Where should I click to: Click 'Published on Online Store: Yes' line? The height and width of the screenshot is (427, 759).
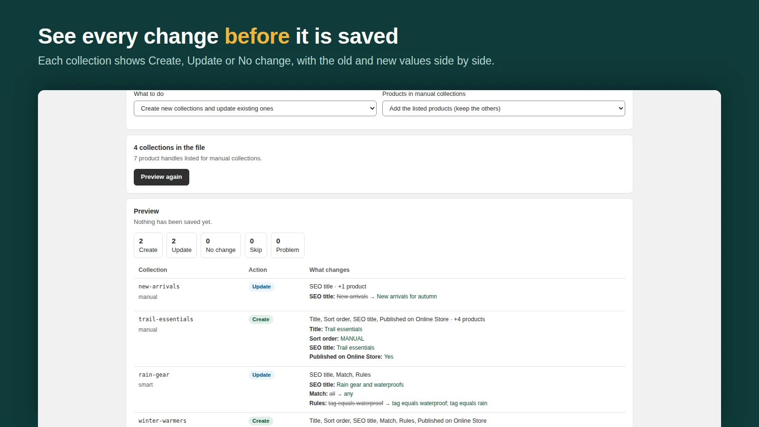351,357
